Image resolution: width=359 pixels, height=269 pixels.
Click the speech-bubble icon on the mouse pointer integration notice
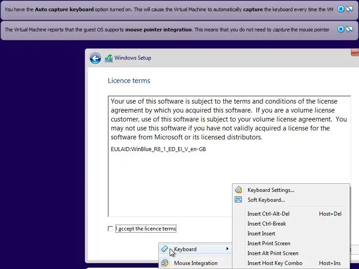[x=350, y=29]
